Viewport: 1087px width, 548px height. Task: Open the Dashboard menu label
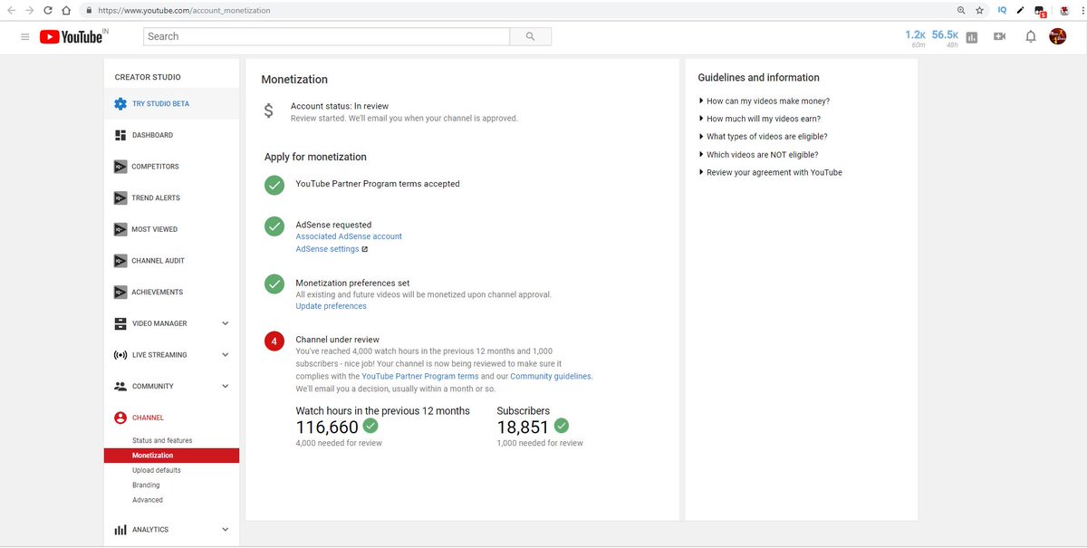152,135
